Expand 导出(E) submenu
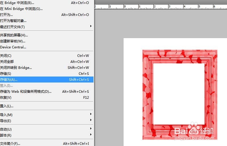The height and width of the screenshot is (146, 227). tap(47, 121)
